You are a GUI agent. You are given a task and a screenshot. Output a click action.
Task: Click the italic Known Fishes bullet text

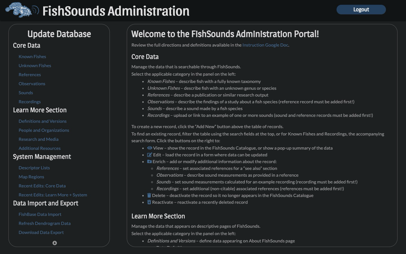161,81
